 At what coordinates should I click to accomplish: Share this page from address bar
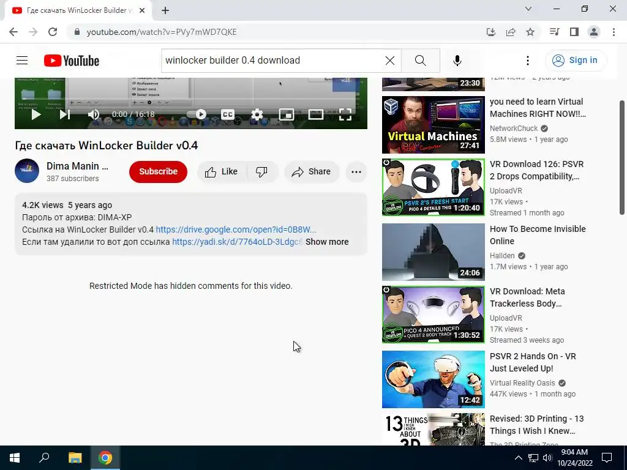[x=511, y=32]
